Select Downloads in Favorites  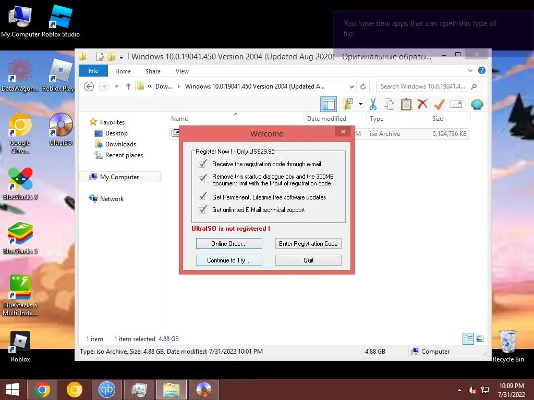pos(120,144)
